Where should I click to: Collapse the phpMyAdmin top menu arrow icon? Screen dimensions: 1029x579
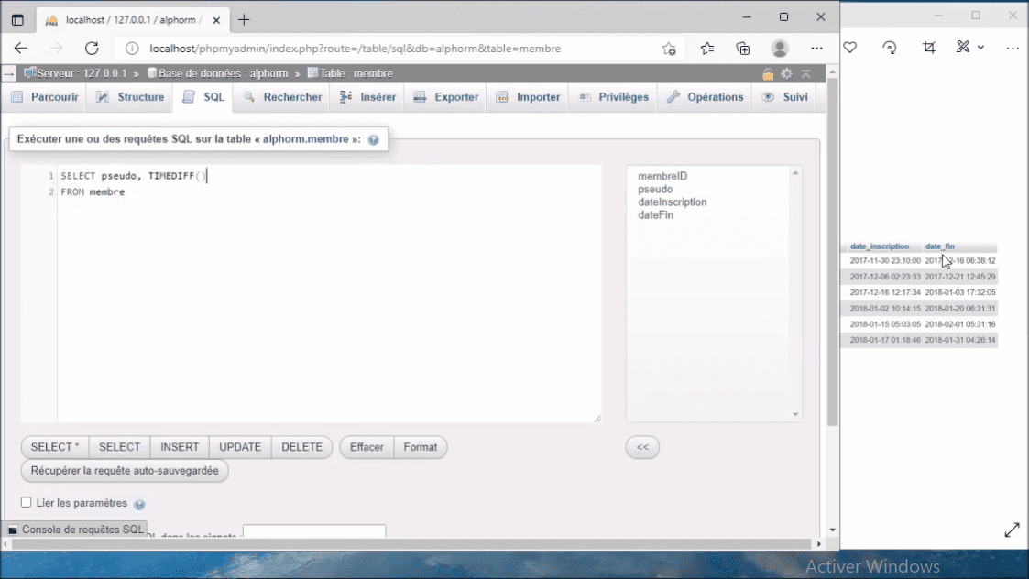[805, 73]
